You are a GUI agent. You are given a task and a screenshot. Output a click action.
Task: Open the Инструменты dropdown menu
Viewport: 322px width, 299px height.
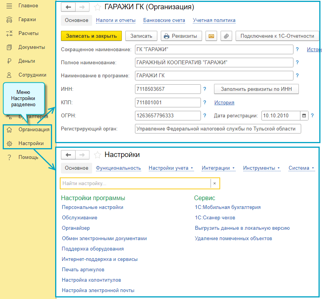(261, 168)
